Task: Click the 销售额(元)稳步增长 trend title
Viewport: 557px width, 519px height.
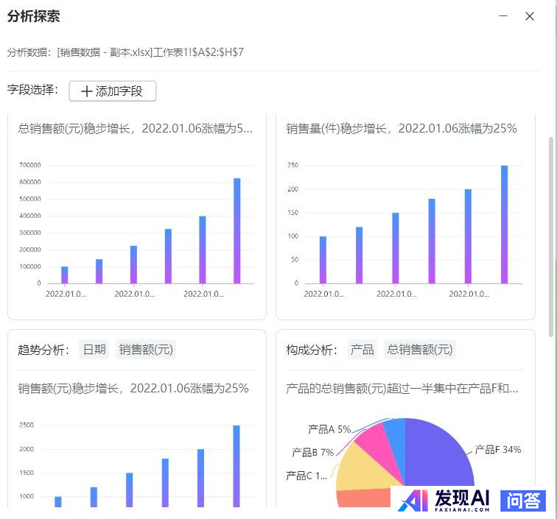Action: [x=133, y=388]
